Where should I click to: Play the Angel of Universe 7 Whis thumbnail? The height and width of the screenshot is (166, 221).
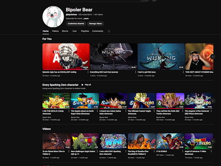click(199, 141)
